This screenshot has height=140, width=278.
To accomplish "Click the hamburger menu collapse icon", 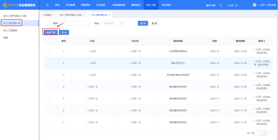I will (47, 5).
